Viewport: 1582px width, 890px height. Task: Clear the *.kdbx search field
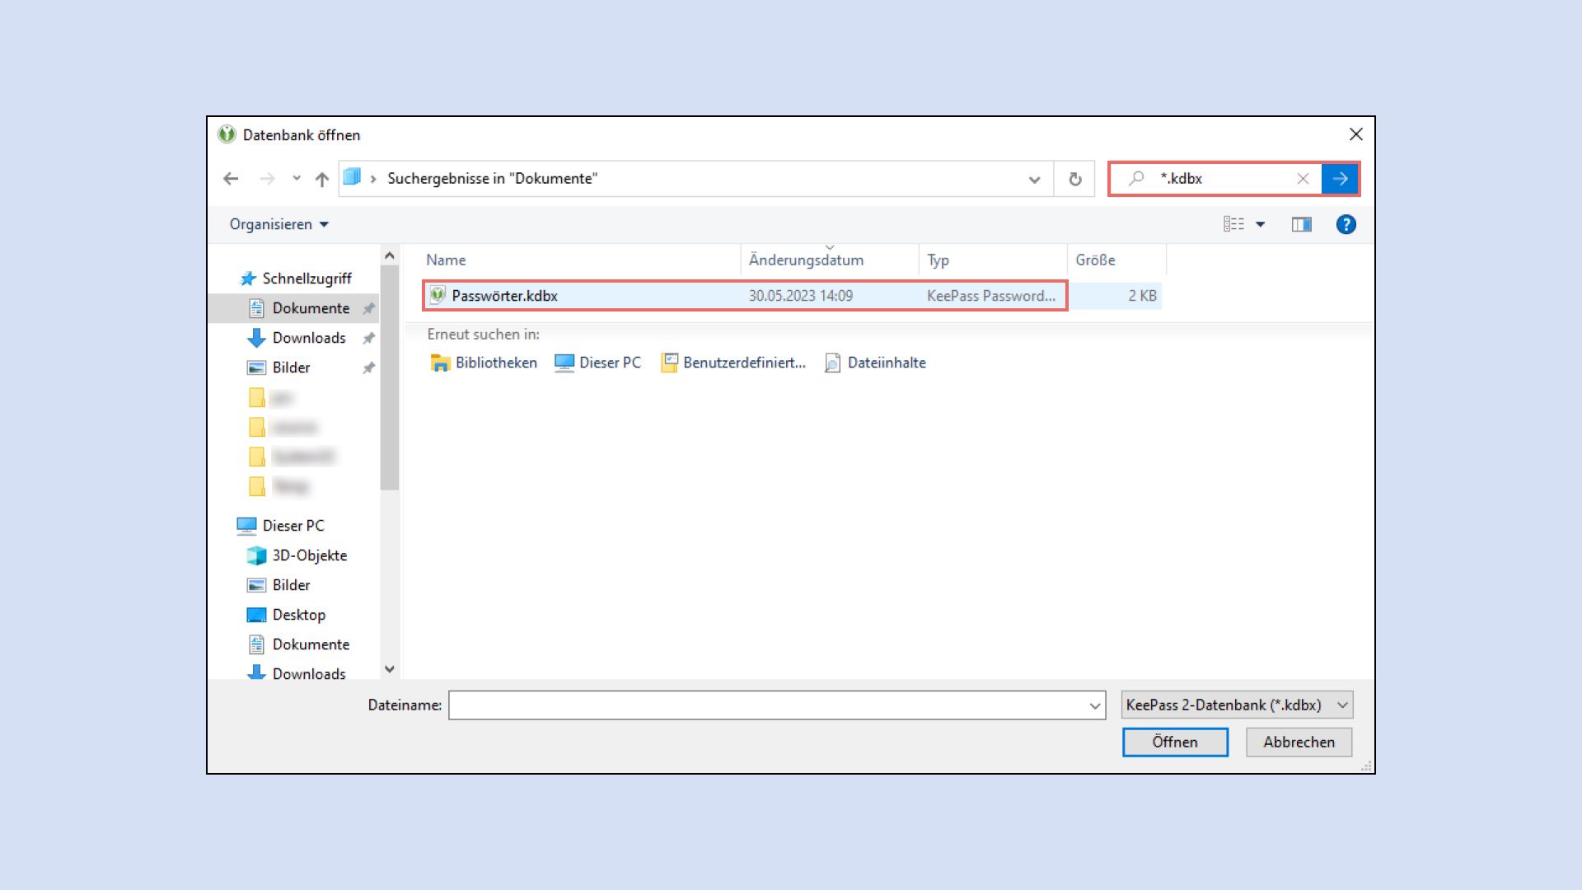coord(1304,178)
